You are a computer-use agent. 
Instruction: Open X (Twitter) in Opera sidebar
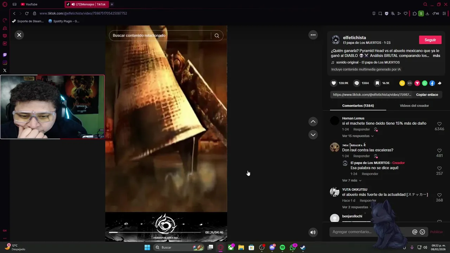tap(5, 70)
